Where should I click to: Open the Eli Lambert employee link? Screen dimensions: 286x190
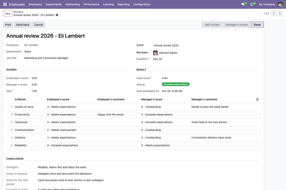(31, 45)
